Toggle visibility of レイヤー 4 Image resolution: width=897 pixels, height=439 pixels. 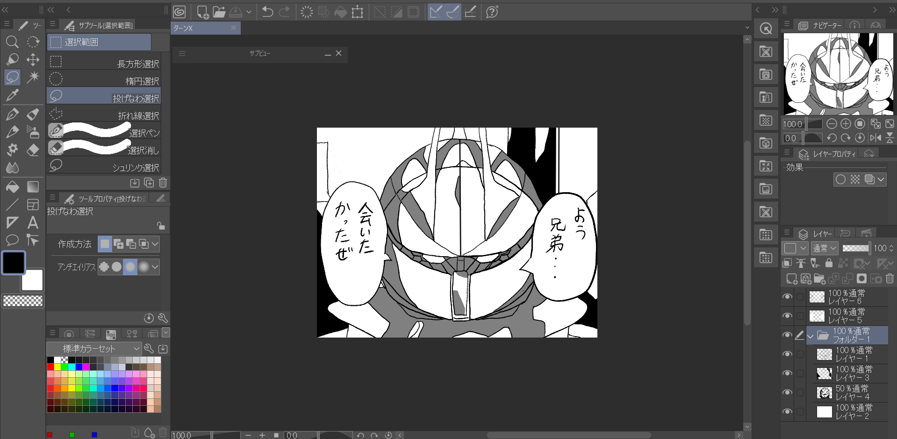(787, 392)
